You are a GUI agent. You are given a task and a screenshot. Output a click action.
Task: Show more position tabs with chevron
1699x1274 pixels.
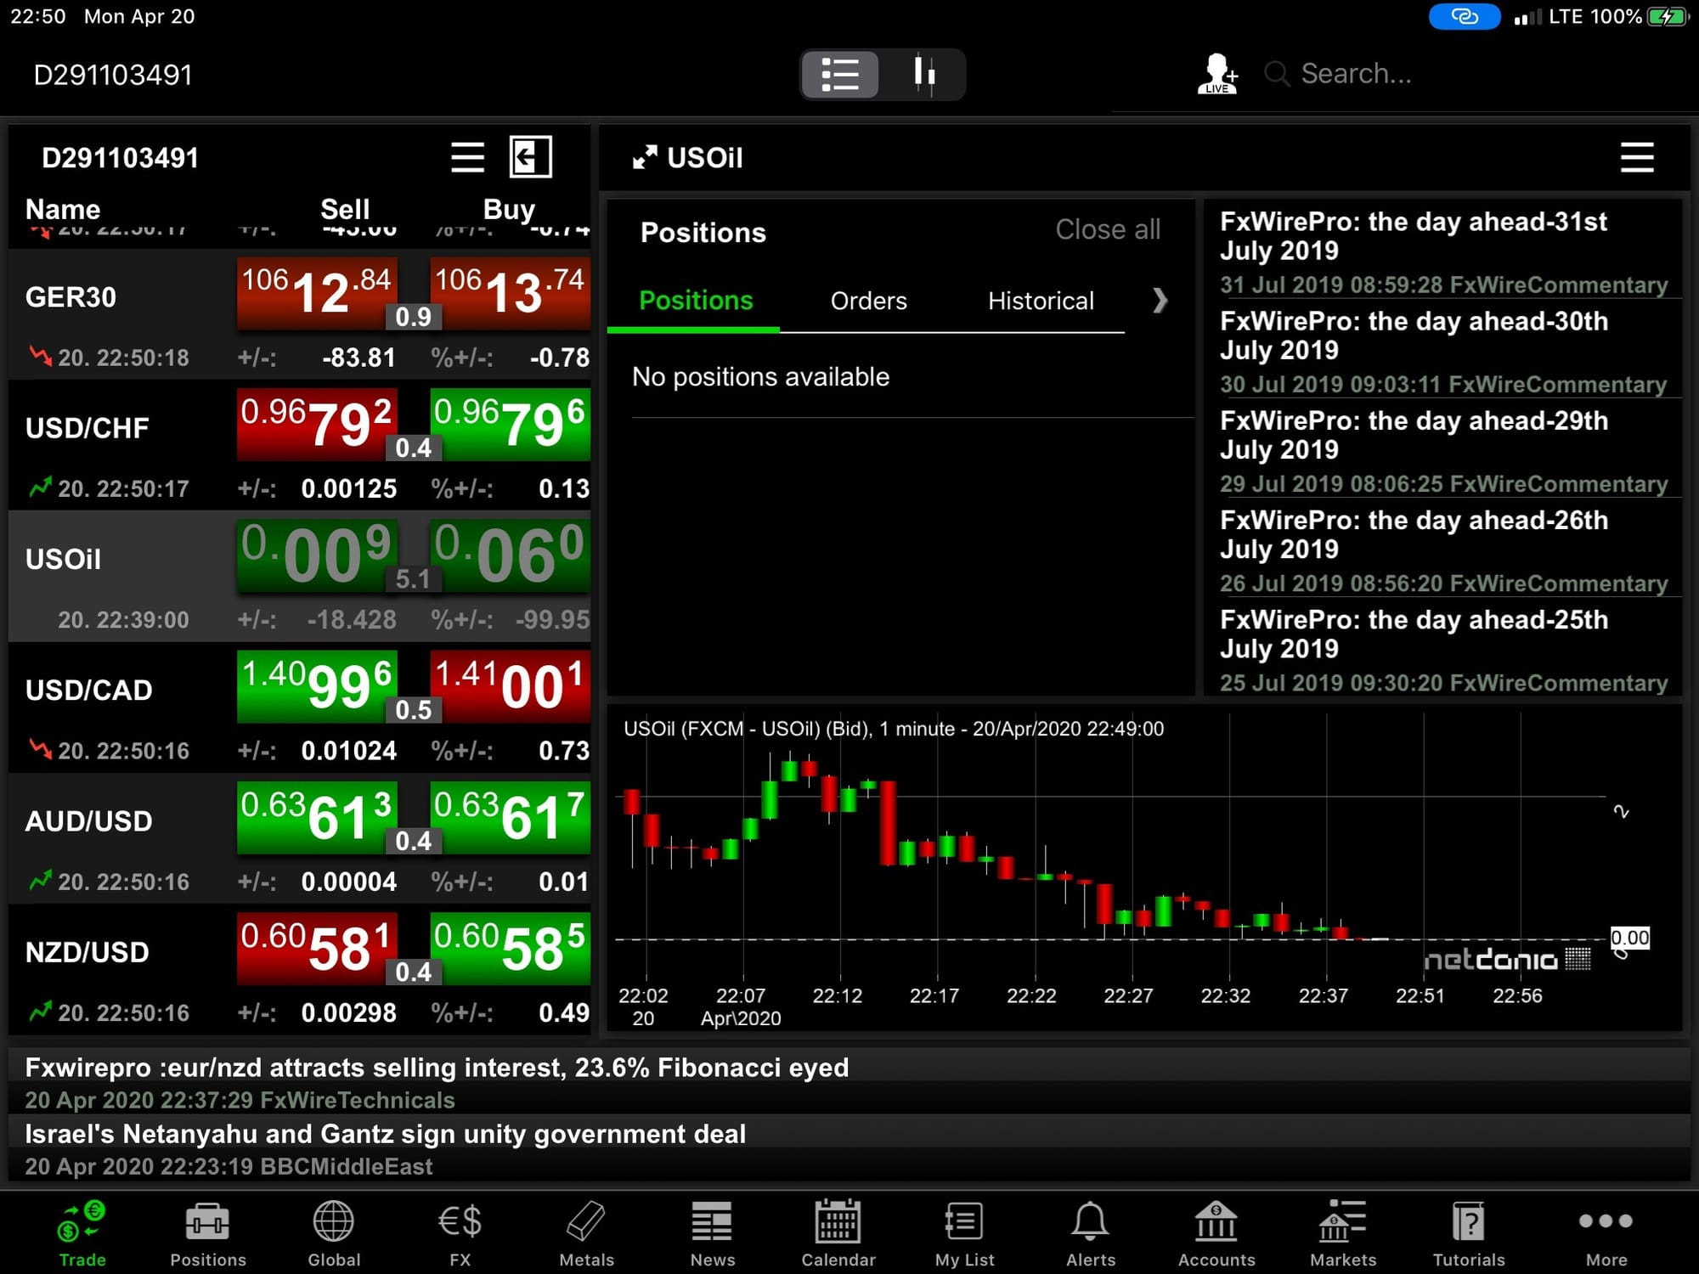(x=1160, y=300)
